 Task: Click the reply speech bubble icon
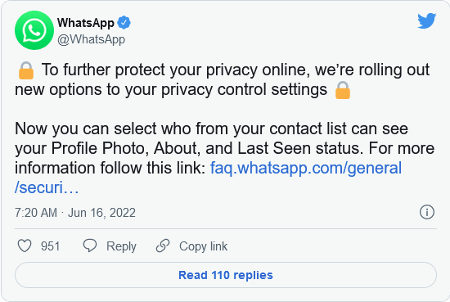click(90, 246)
